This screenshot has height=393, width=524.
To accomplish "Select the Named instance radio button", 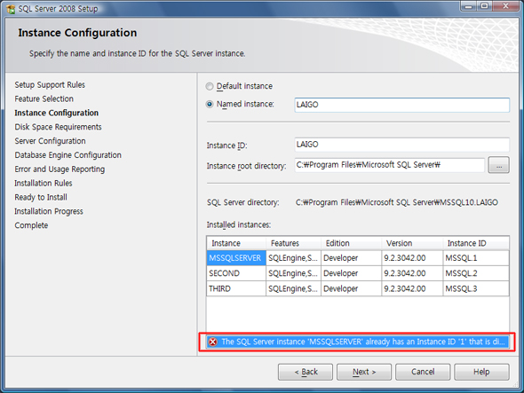I will pos(210,105).
